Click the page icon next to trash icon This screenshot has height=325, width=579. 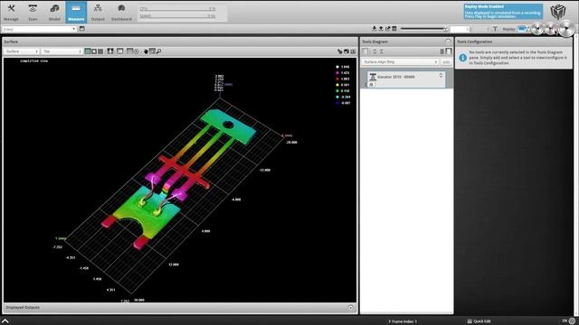(449, 51)
